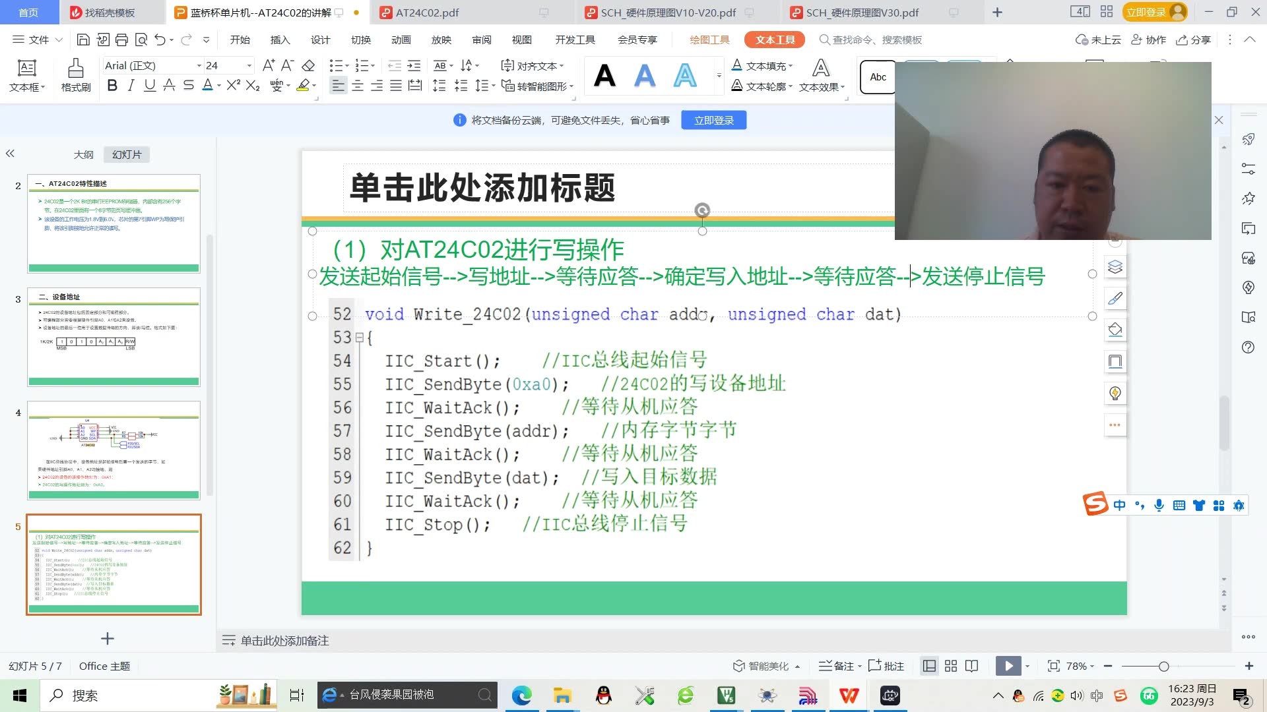Click the undo arrow icon
Image resolution: width=1267 pixels, height=712 pixels.
(160, 40)
